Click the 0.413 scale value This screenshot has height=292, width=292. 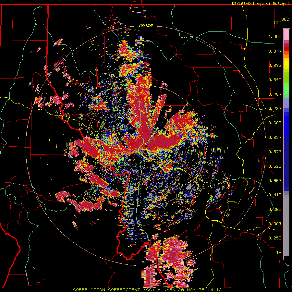point(275,195)
